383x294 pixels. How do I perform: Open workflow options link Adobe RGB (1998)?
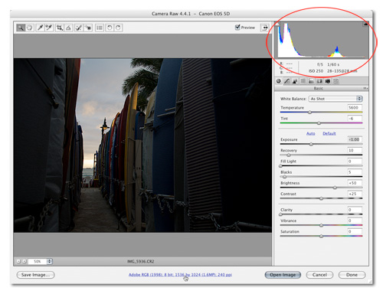coord(180,275)
